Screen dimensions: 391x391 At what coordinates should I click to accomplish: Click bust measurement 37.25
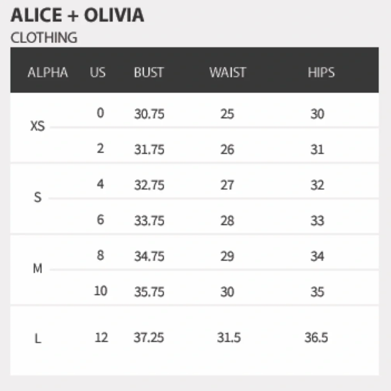coord(149,337)
